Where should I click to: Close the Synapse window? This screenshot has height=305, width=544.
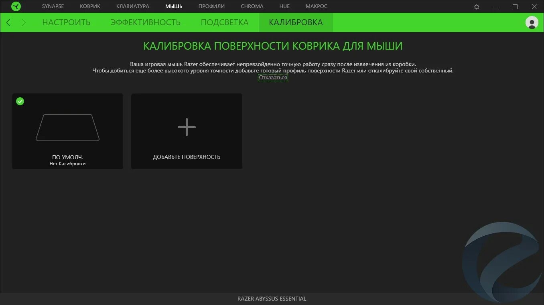534,7
